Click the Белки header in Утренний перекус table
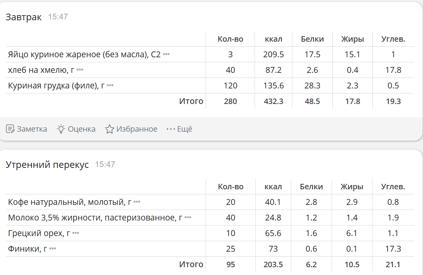Image resolution: width=423 pixels, height=275 pixels. [x=311, y=187]
